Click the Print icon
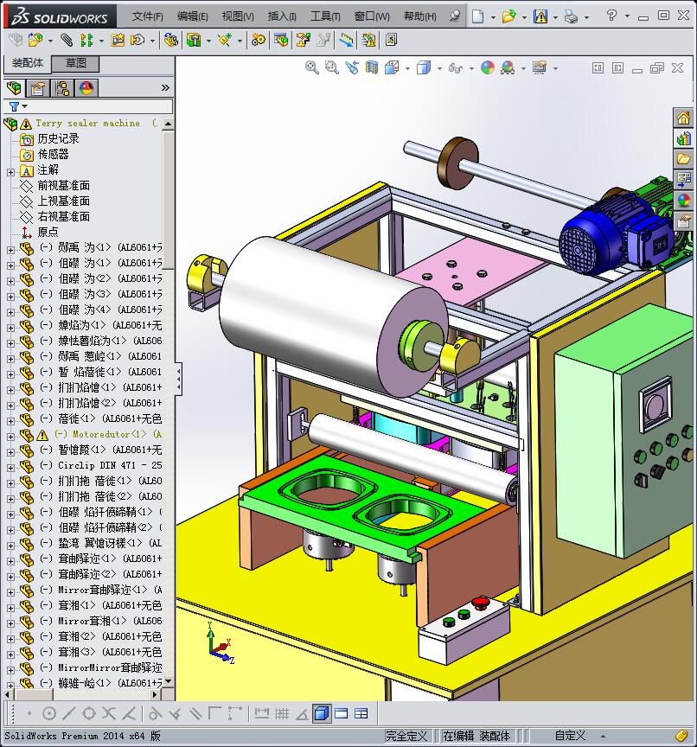 [571, 16]
